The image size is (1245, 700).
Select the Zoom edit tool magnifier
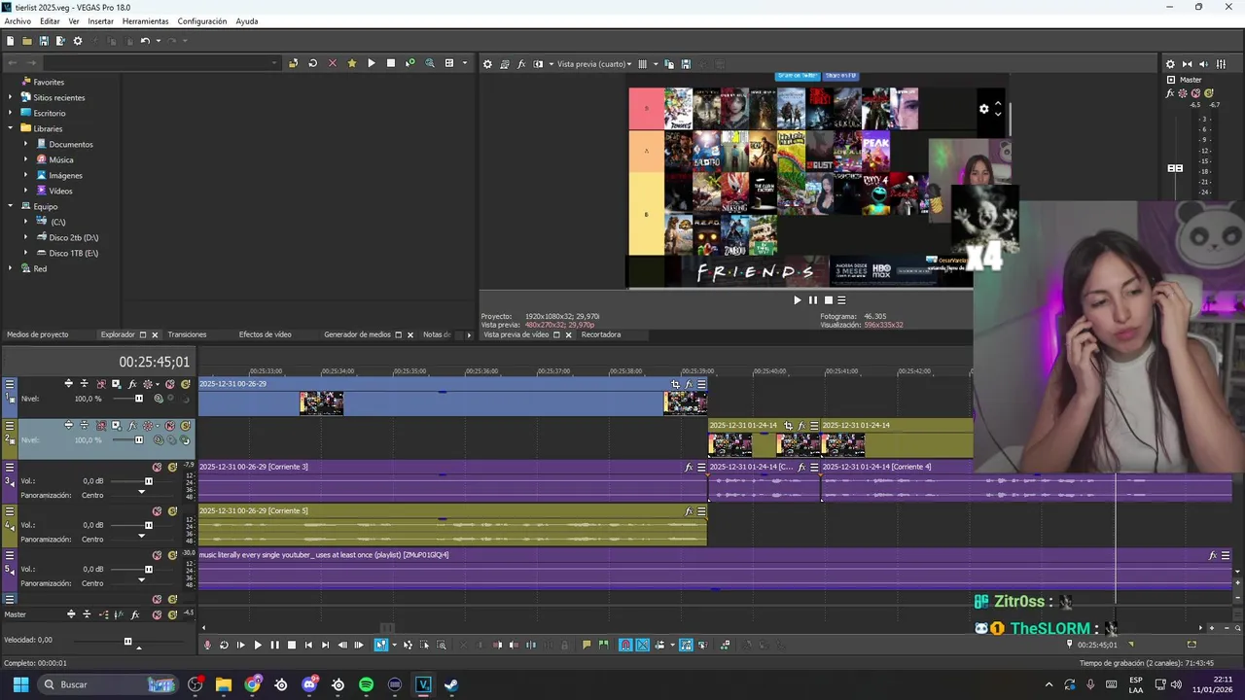[441, 645]
